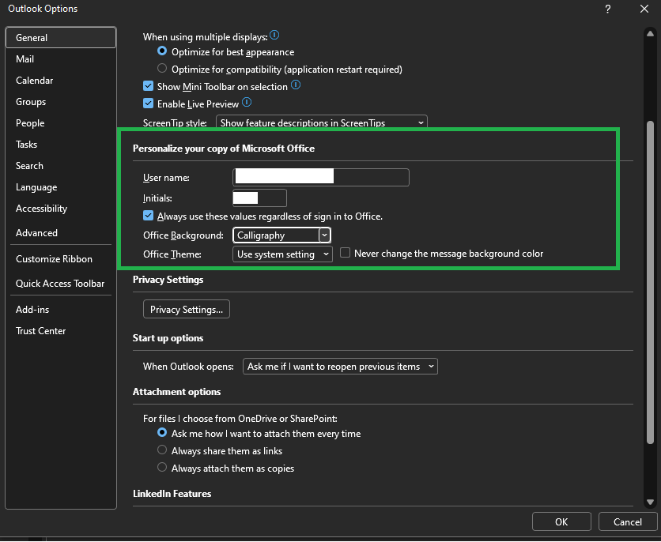The height and width of the screenshot is (542, 661).
Task: Open the Office Background dropdown
Action: click(x=282, y=235)
